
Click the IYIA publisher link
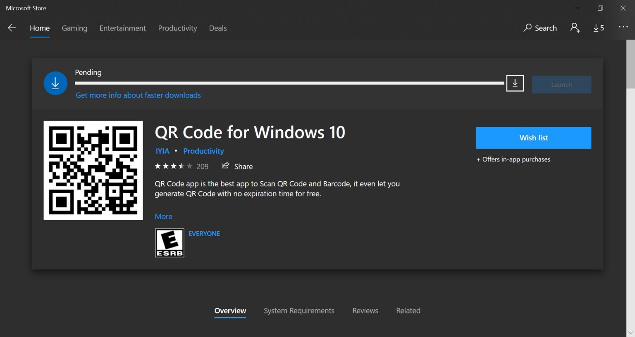click(x=162, y=151)
